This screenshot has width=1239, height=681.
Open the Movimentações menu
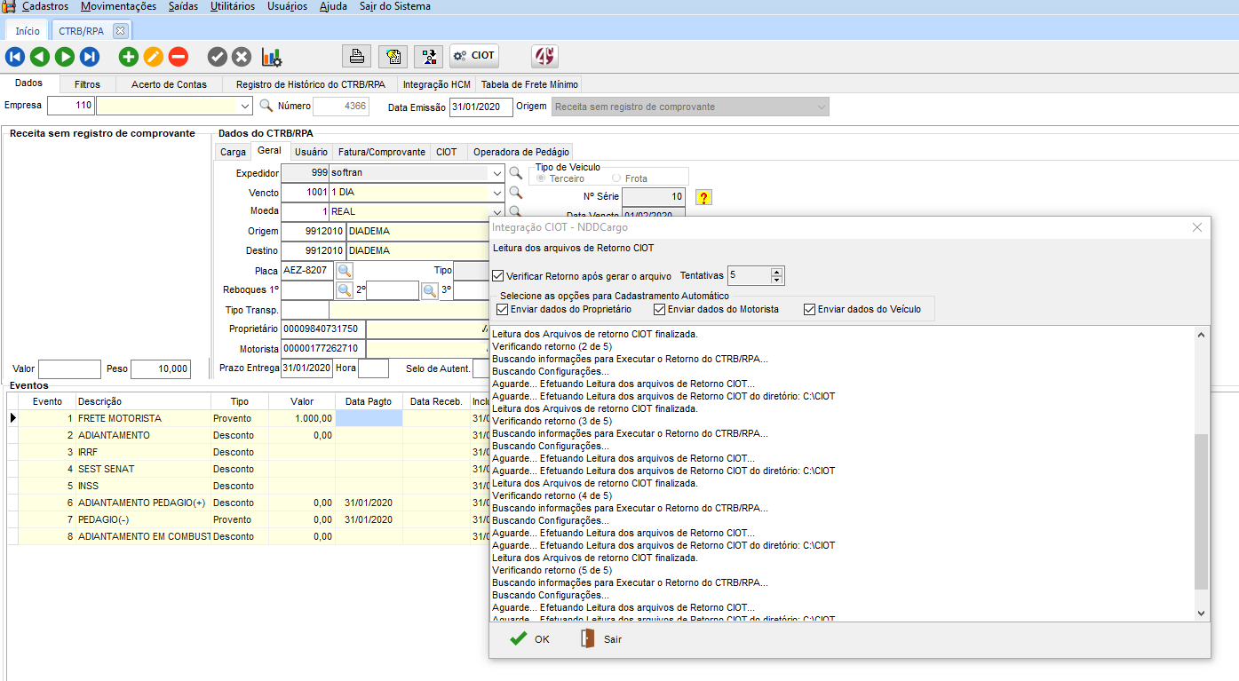click(x=118, y=6)
